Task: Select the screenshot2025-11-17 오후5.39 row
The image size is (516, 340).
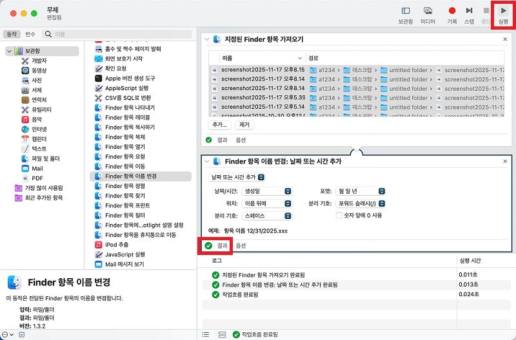Action: click(357, 98)
